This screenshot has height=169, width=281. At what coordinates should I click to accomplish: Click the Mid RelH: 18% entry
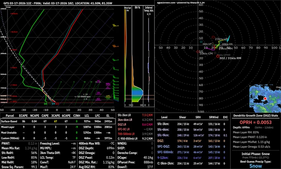point(19,162)
